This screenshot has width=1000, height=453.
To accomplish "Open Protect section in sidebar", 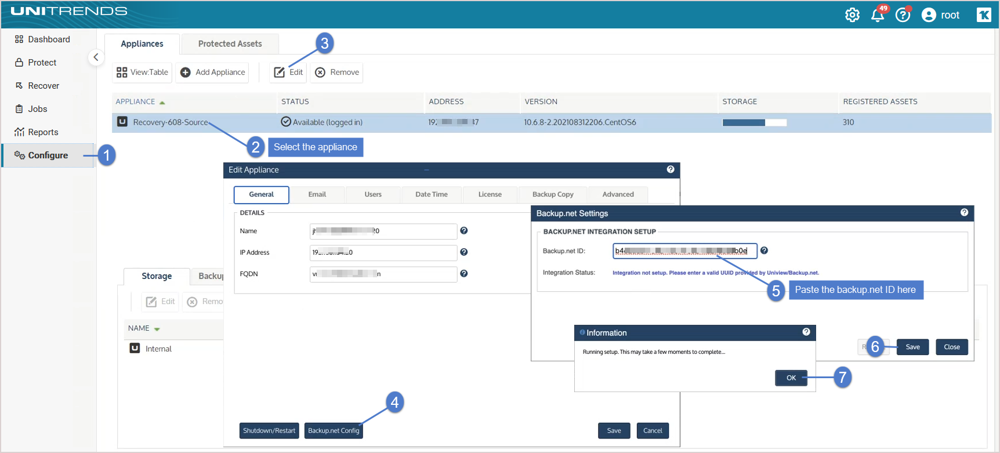I will coord(35,63).
